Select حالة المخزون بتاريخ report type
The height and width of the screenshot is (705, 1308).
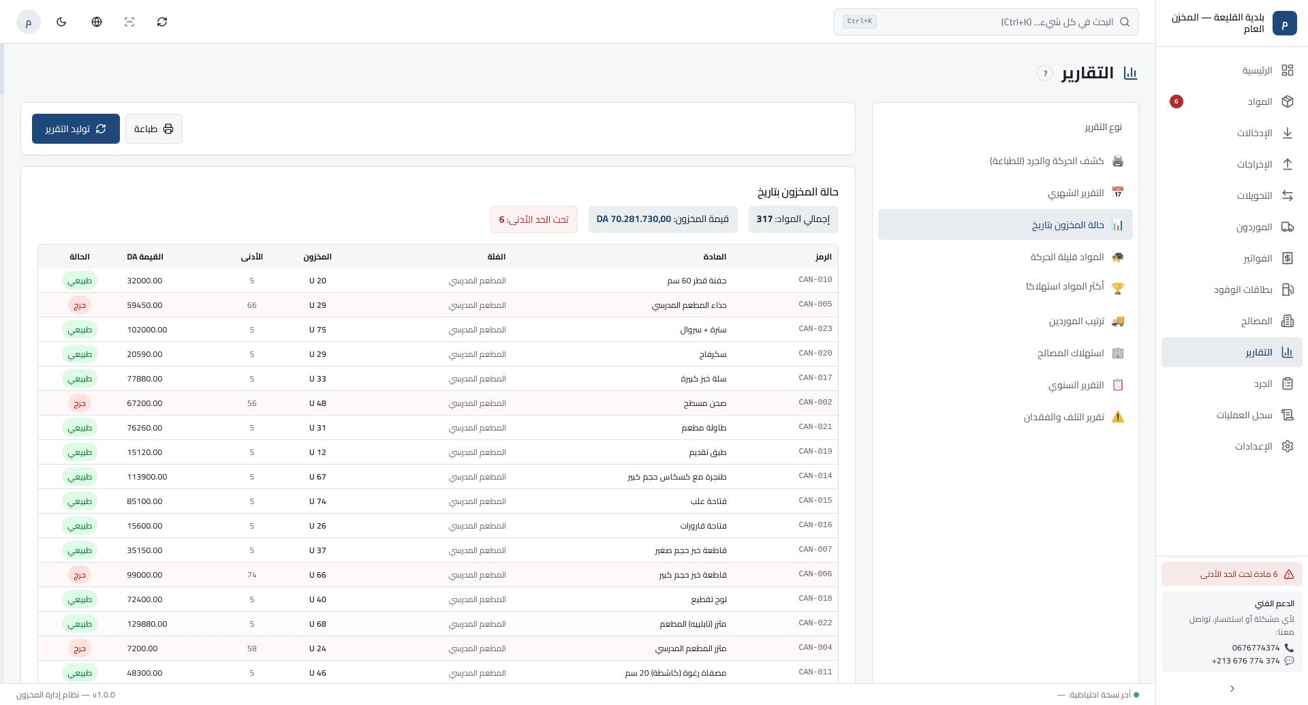(1006, 225)
